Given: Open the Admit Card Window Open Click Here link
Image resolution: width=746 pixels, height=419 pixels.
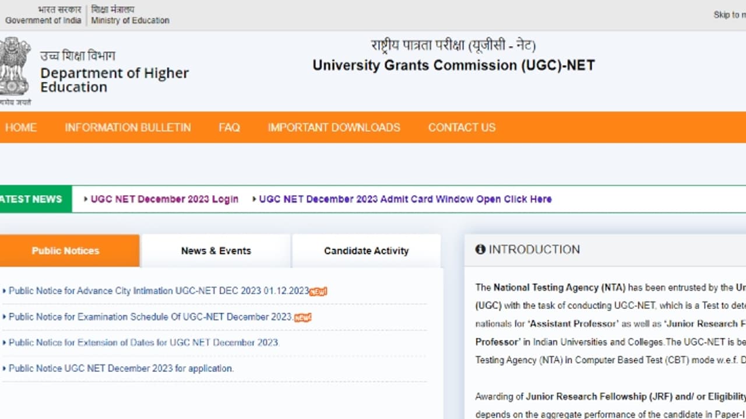Looking at the screenshot, I should point(405,199).
